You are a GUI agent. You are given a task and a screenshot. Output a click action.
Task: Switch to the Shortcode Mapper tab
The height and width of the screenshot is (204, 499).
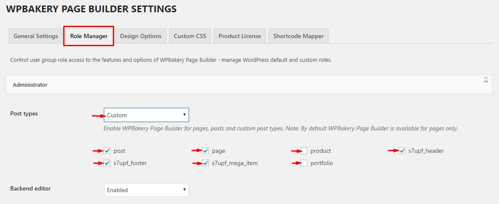tap(298, 36)
